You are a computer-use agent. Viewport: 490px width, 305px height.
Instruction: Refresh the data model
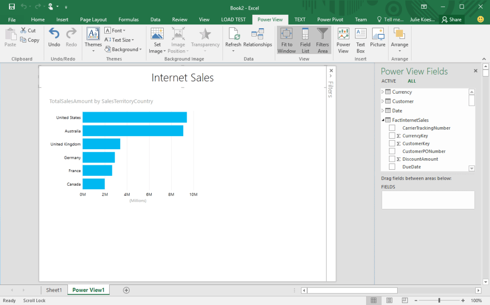coord(234,40)
